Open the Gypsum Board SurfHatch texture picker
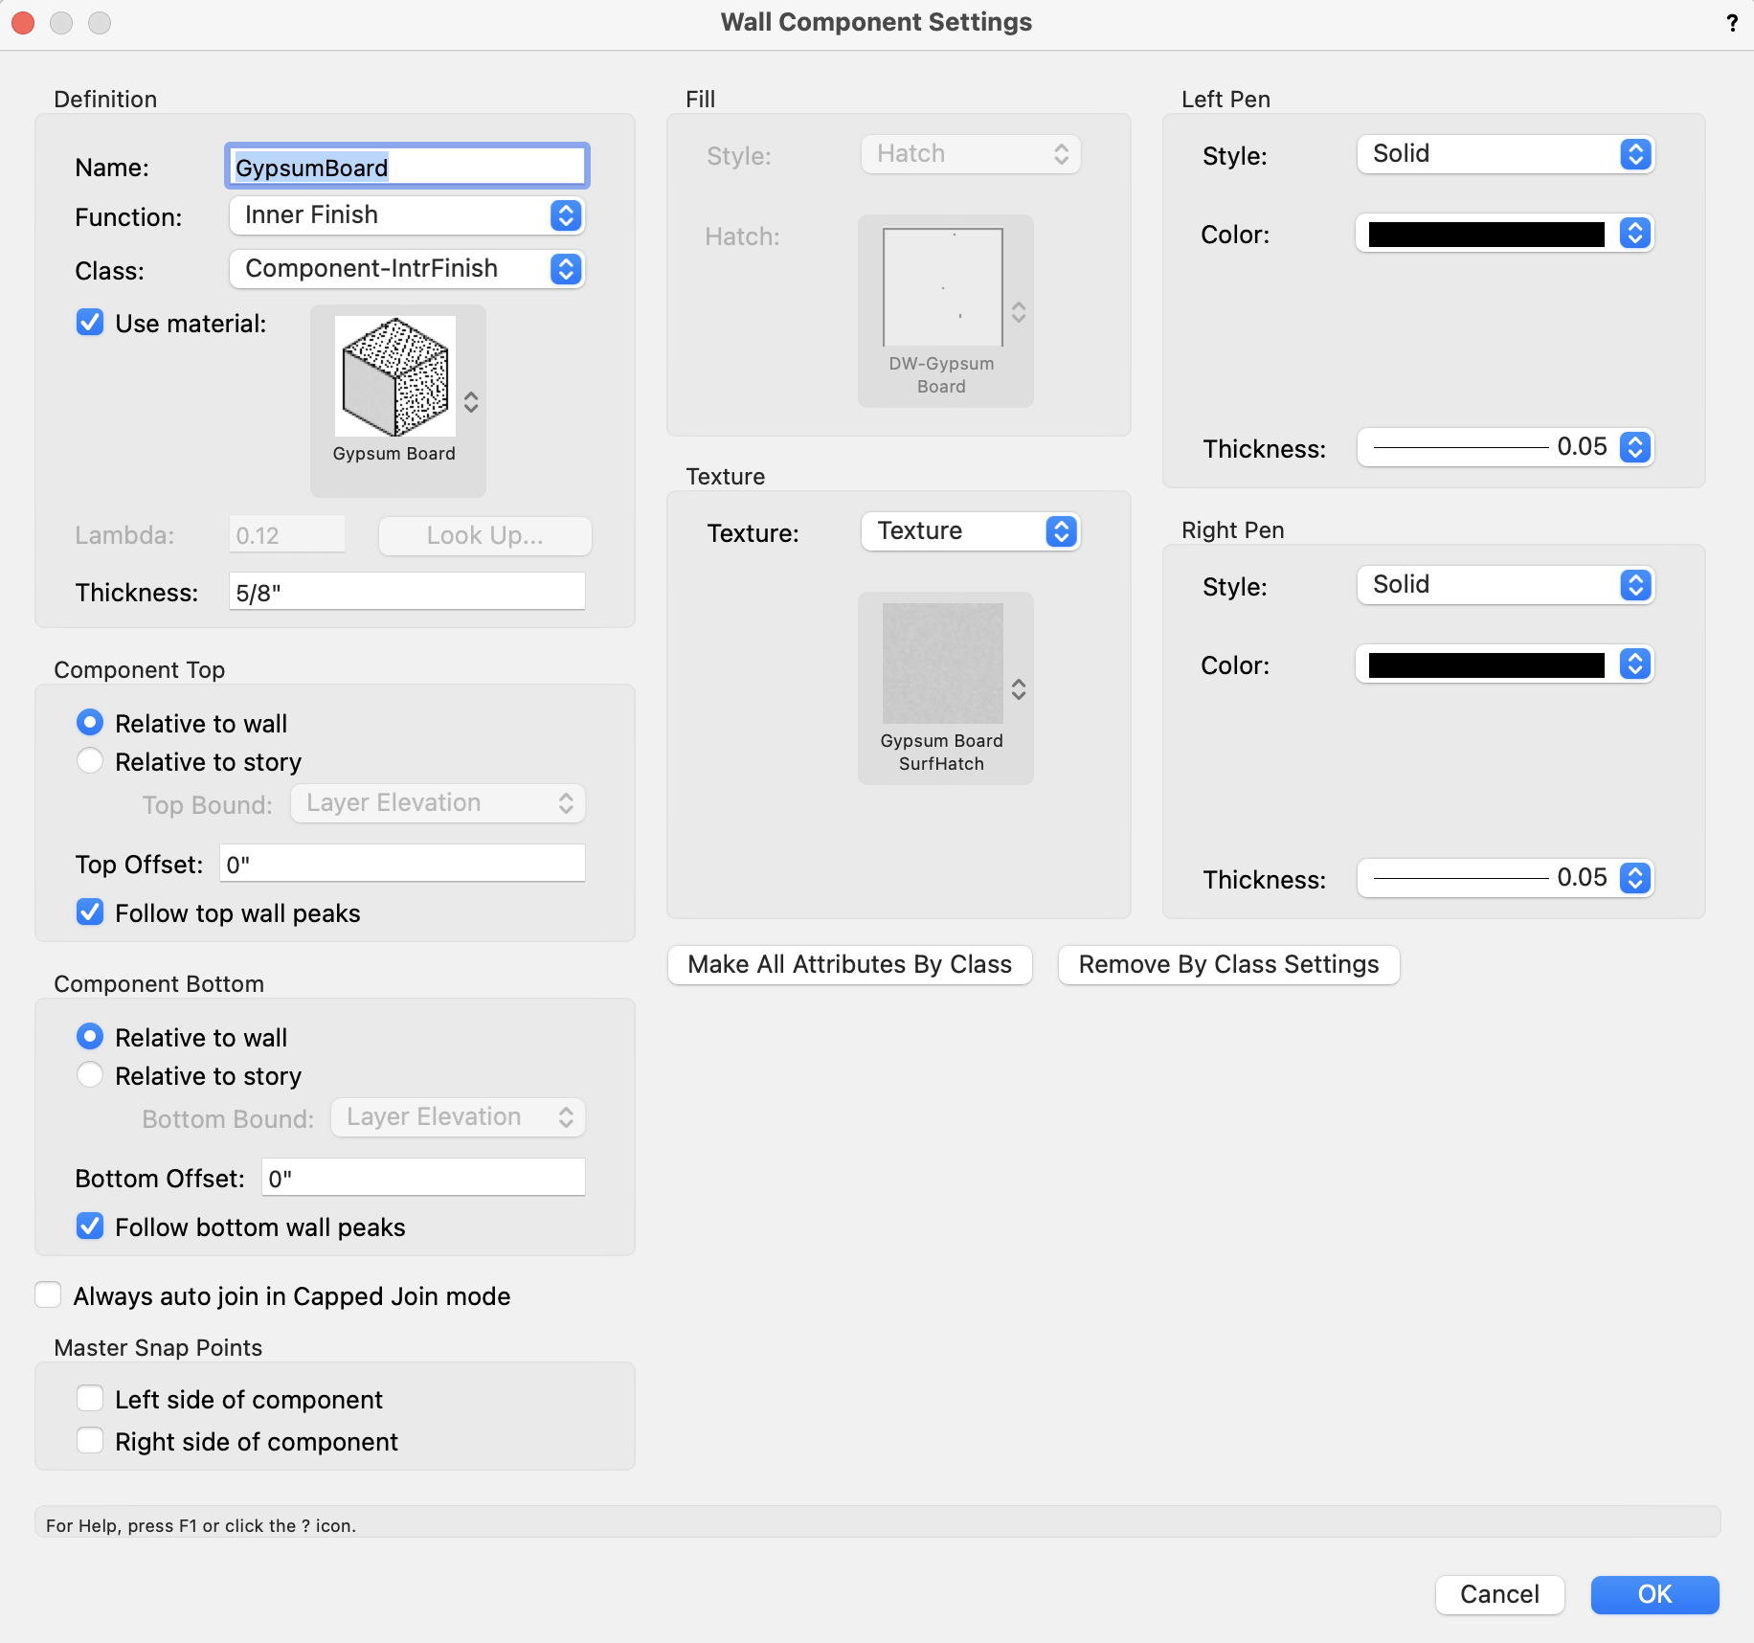Screen dimensions: 1754x1643 click(944, 686)
